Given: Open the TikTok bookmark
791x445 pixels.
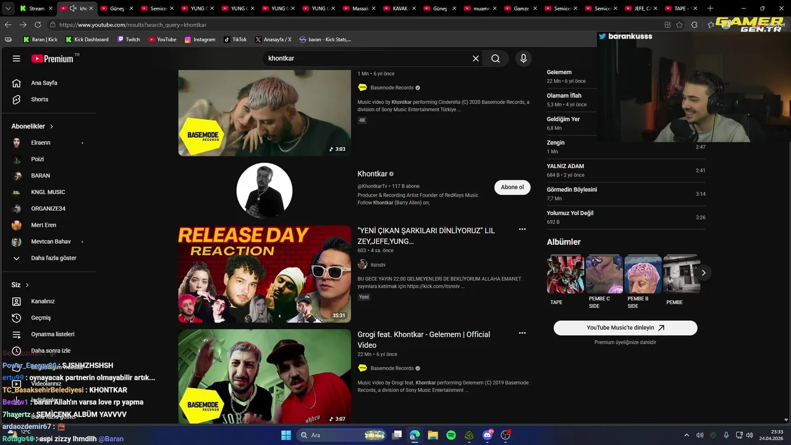Looking at the screenshot, I should (x=235, y=40).
